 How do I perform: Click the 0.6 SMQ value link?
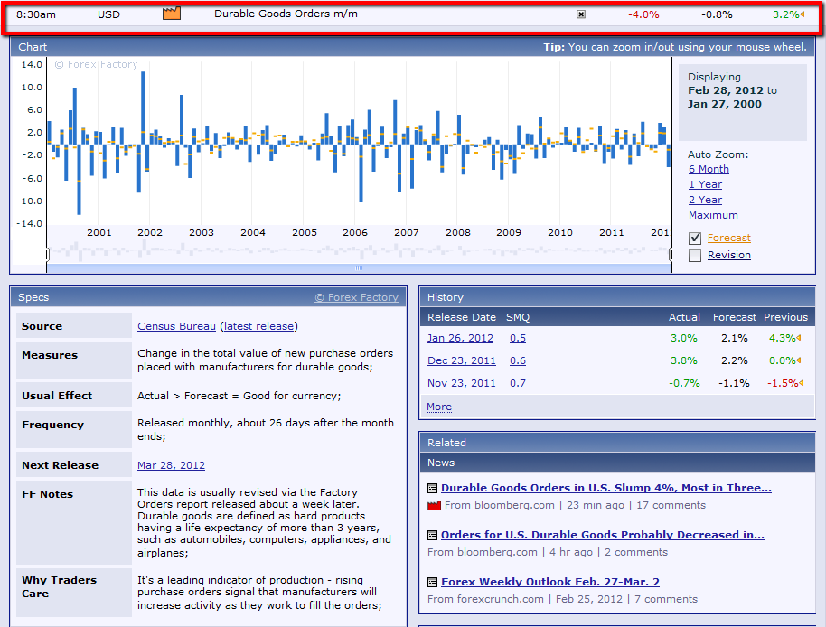point(518,360)
